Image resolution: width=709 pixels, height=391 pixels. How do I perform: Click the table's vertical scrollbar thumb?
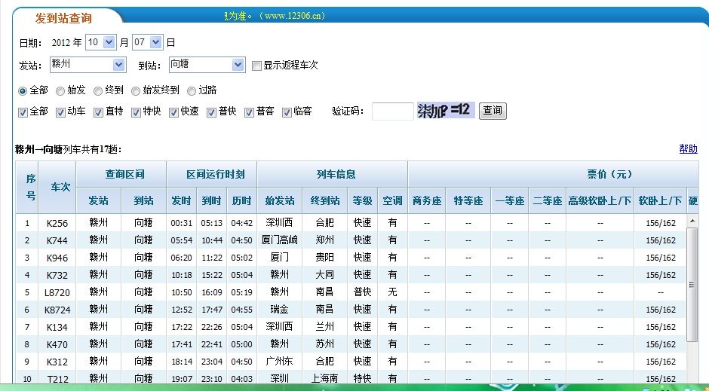pos(692,285)
